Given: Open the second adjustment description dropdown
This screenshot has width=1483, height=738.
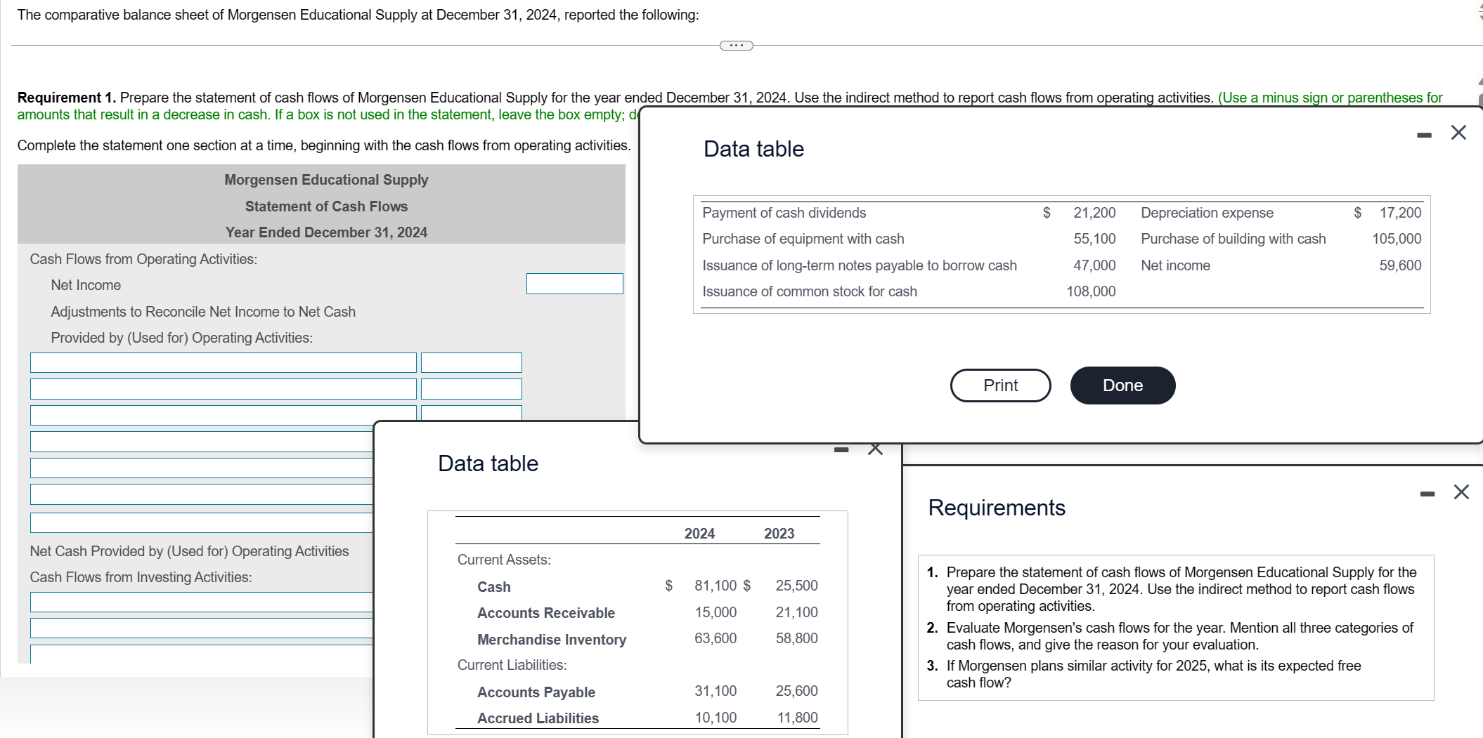Looking at the screenshot, I should (224, 388).
